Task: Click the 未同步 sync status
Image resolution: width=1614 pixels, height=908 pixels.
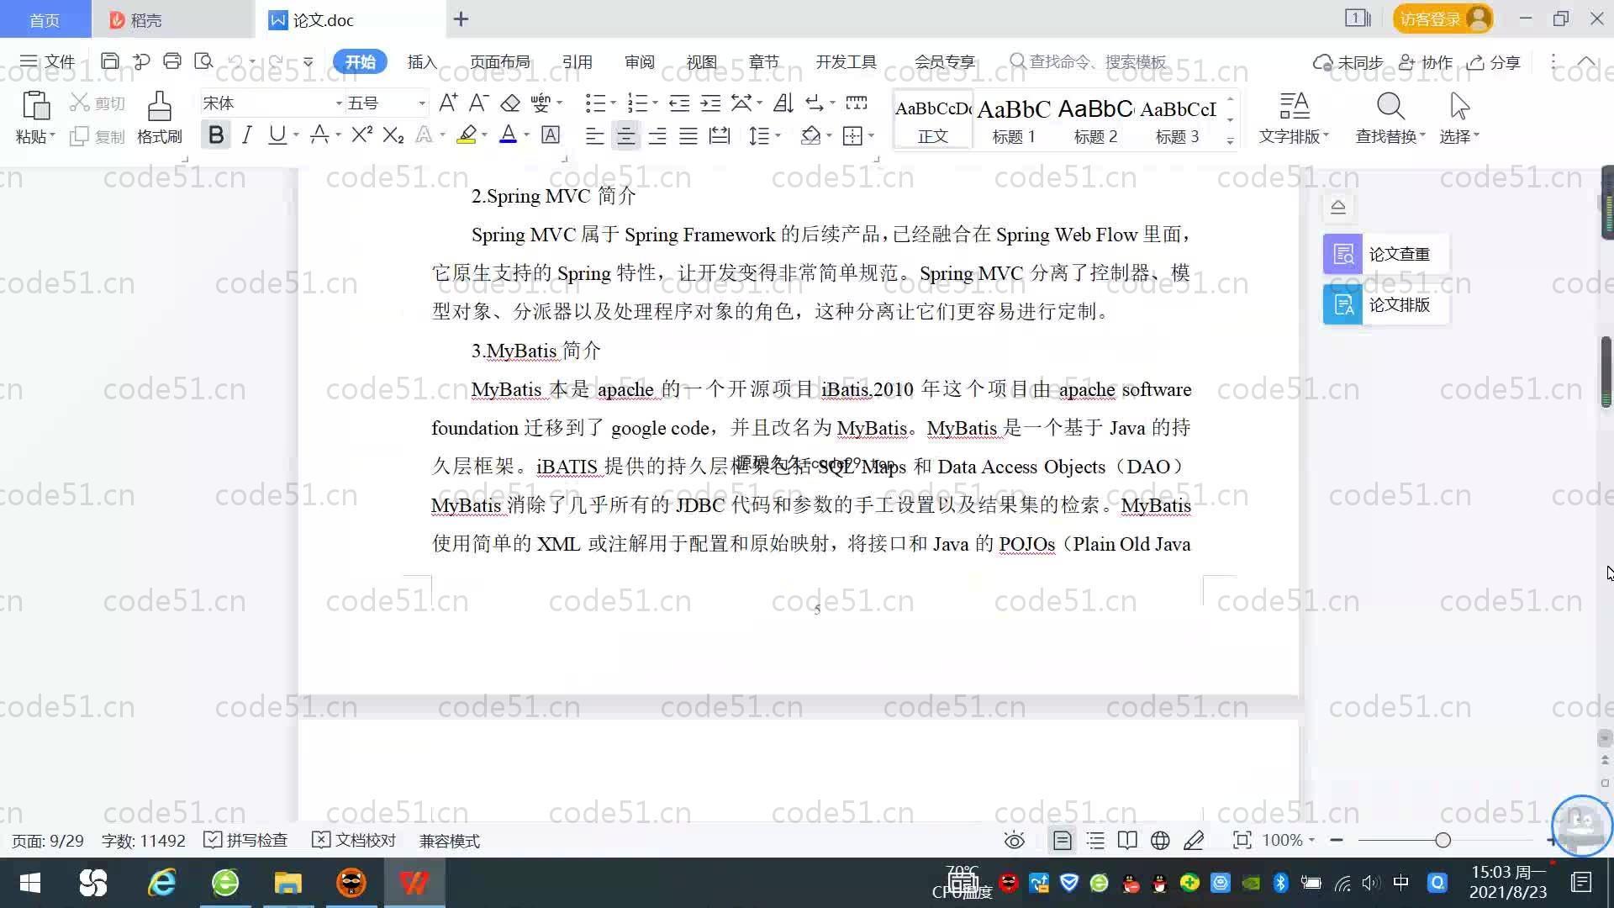Action: tap(1348, 62)
